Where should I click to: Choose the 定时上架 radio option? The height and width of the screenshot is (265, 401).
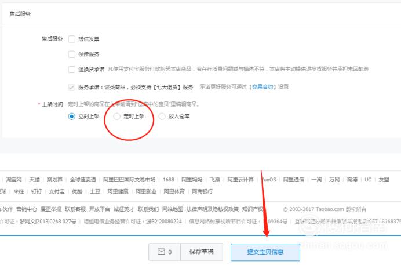tap(116, 117)
